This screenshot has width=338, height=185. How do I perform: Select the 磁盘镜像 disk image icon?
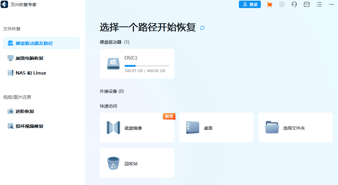tap(113, 127)
